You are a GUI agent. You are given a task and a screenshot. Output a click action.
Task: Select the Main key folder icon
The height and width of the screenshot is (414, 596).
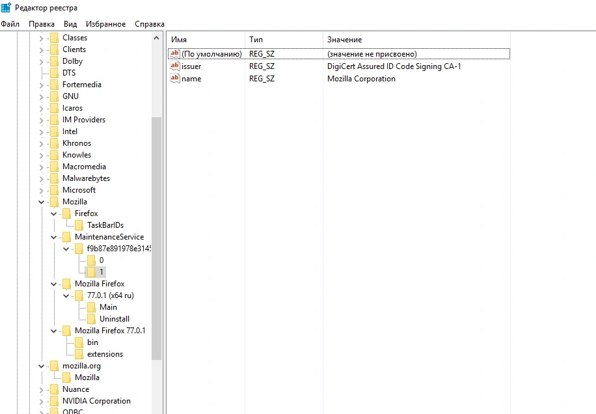click(91, 307)
